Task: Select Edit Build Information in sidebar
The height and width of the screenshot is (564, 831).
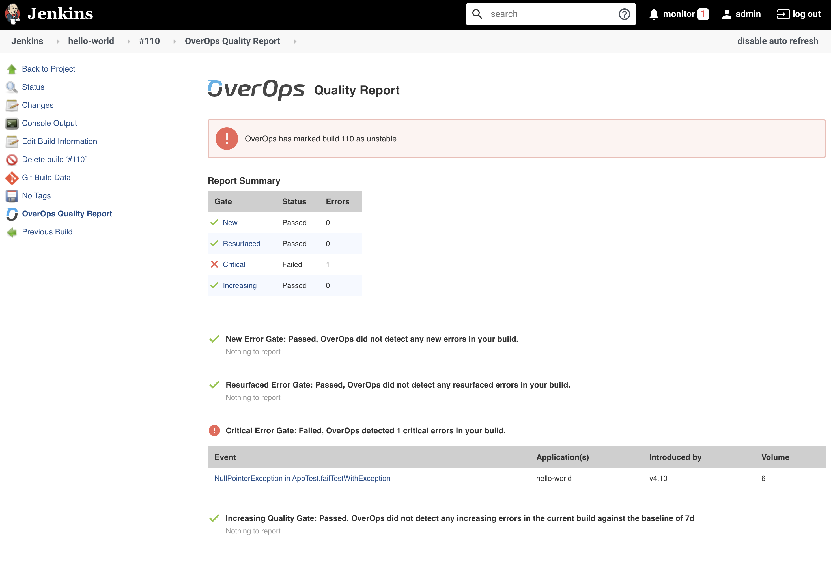Action: [59, 141]
